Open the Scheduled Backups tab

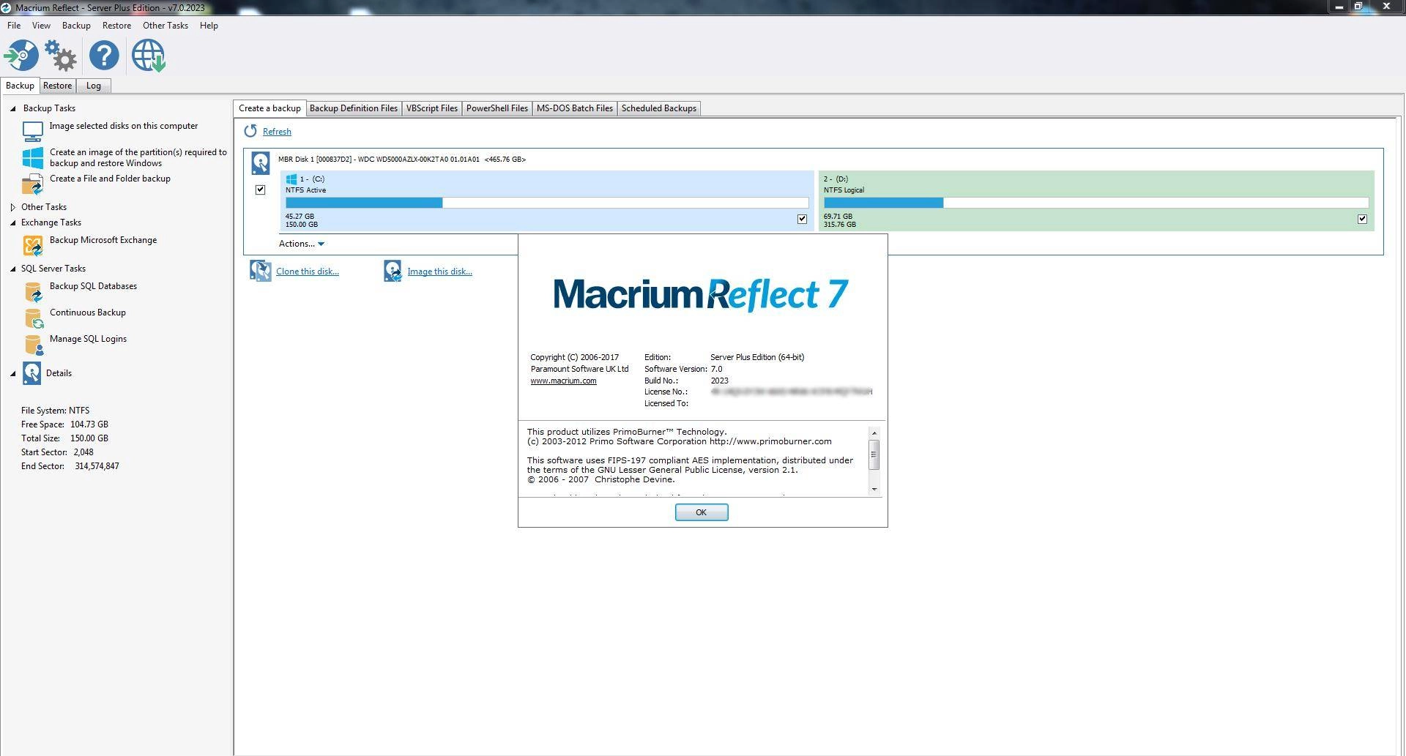tap(659, 108)
